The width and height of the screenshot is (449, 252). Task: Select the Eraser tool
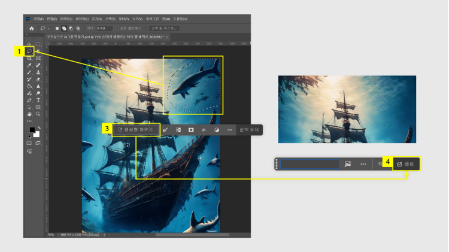tap(38, 80)
